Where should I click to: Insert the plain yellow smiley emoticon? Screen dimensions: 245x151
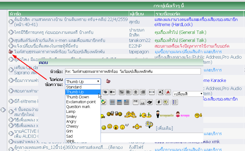pos(104,128)
